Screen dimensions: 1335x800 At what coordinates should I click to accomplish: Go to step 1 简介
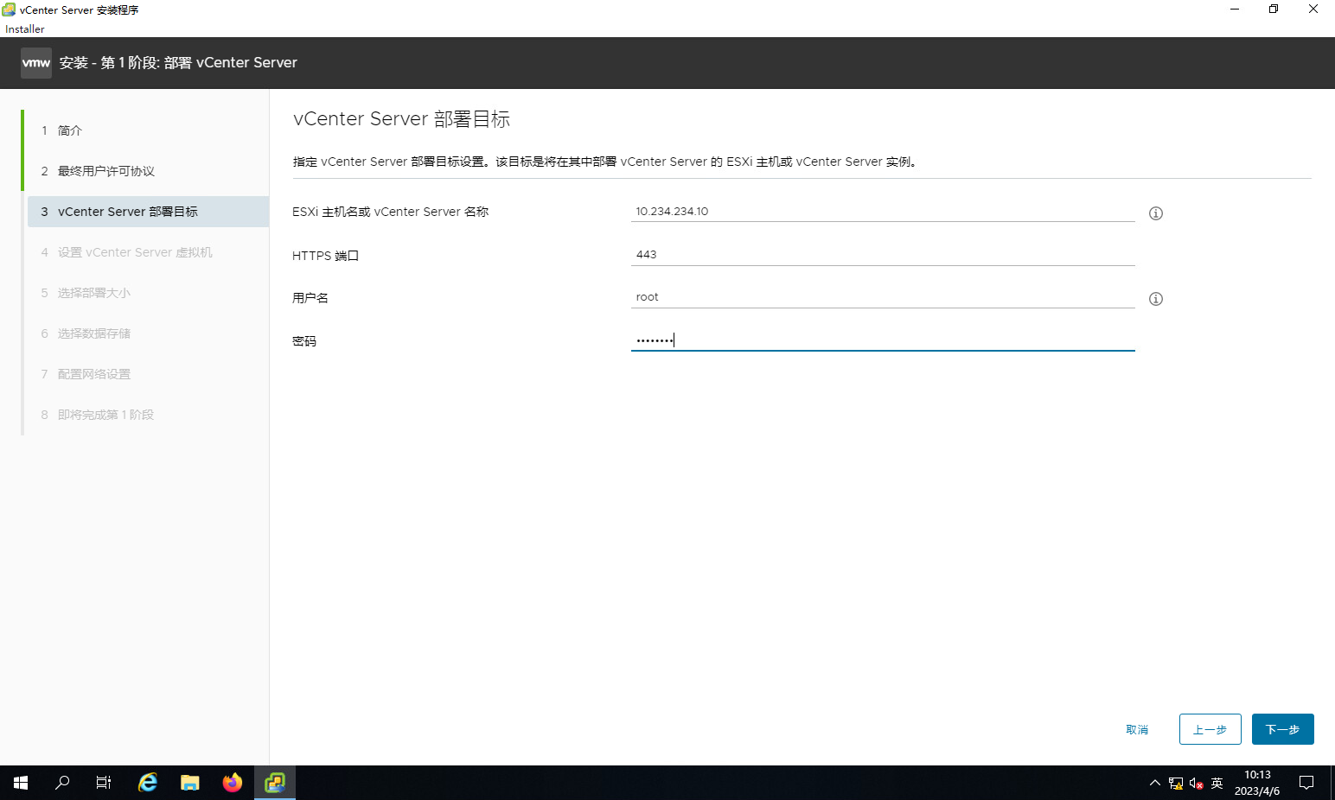[x=70, y=130]
